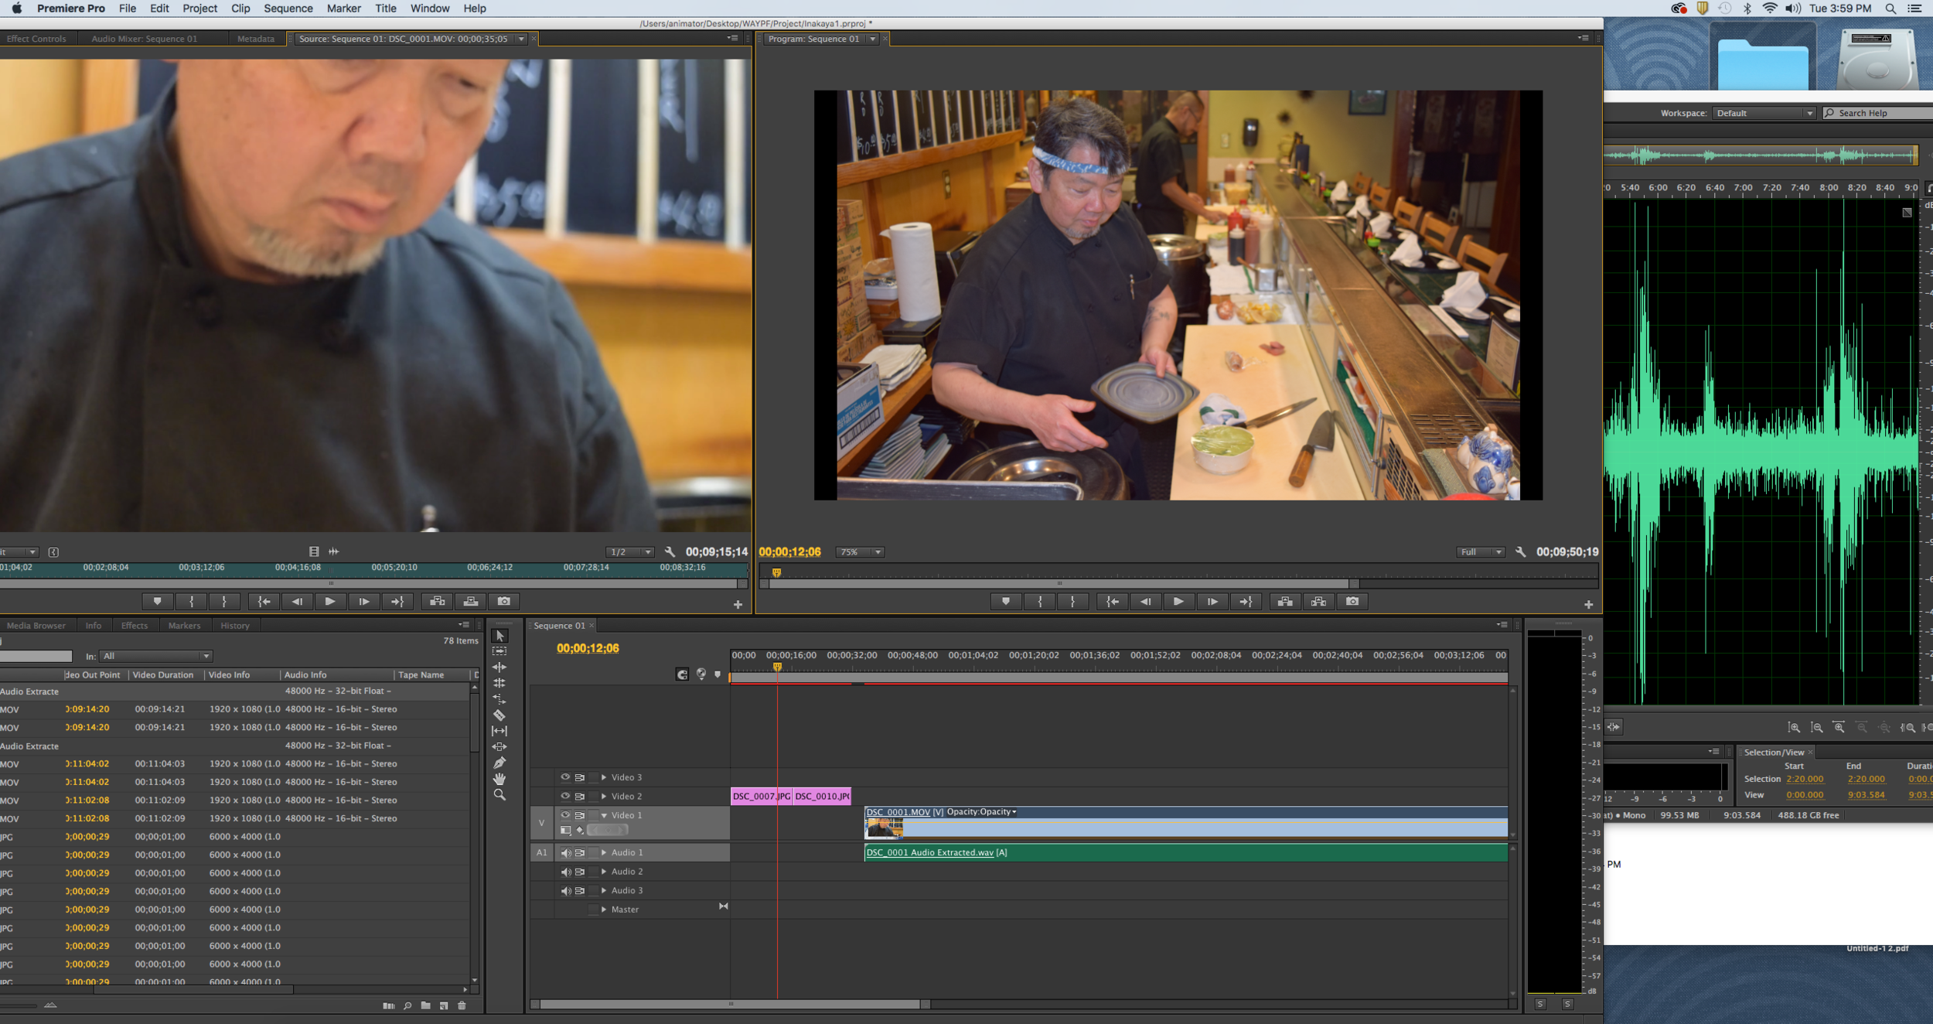Mute the Audio 3 track speaker
Viewport: 1933px width, 1024px height.
point(565,890)
